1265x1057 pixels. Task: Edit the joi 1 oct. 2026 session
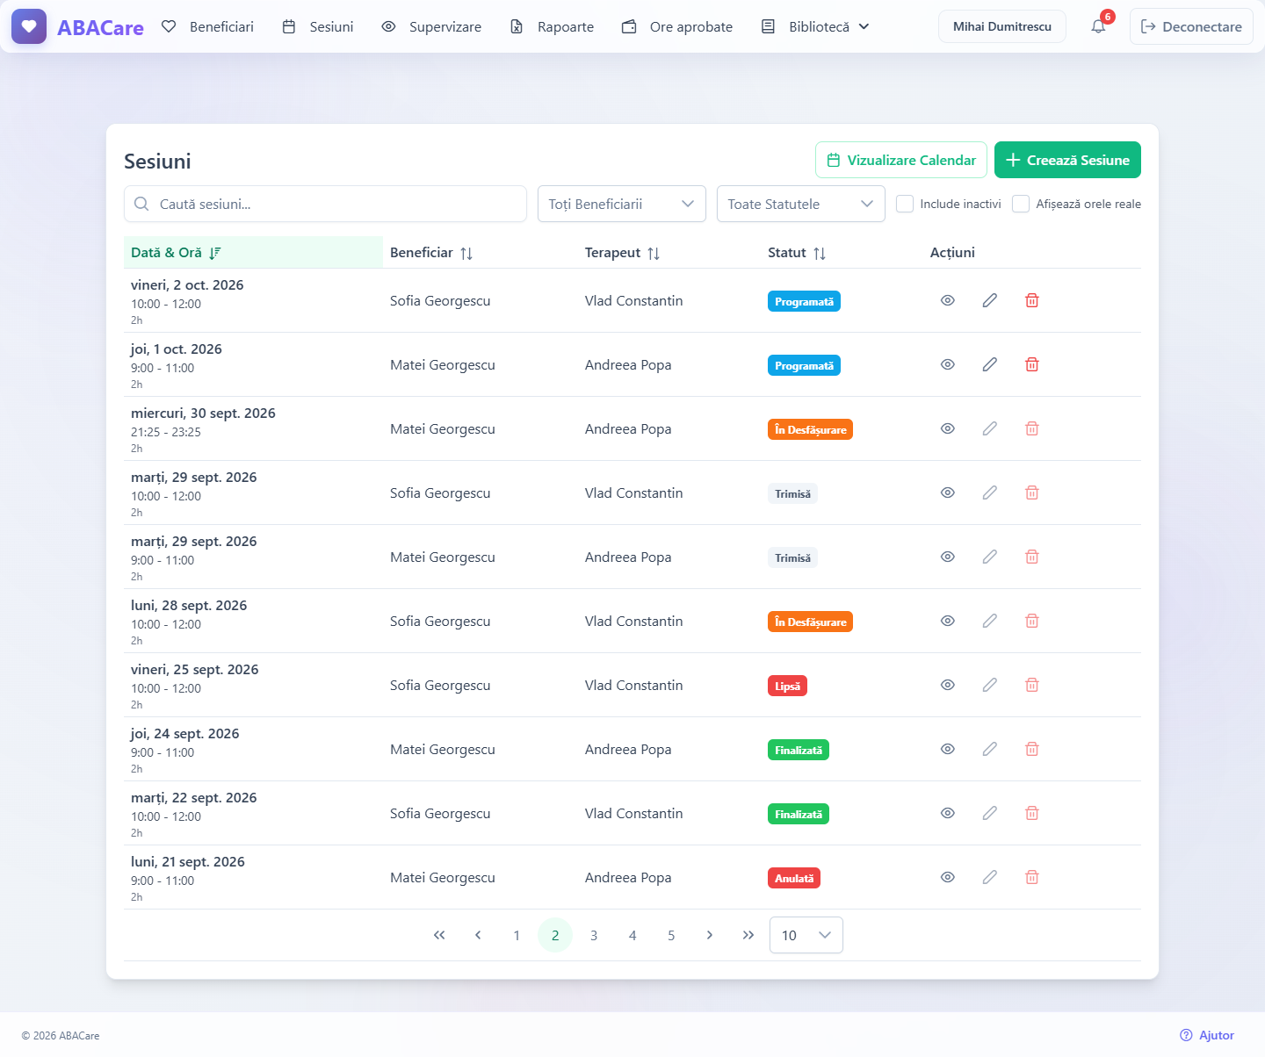(x=990, y=364)
